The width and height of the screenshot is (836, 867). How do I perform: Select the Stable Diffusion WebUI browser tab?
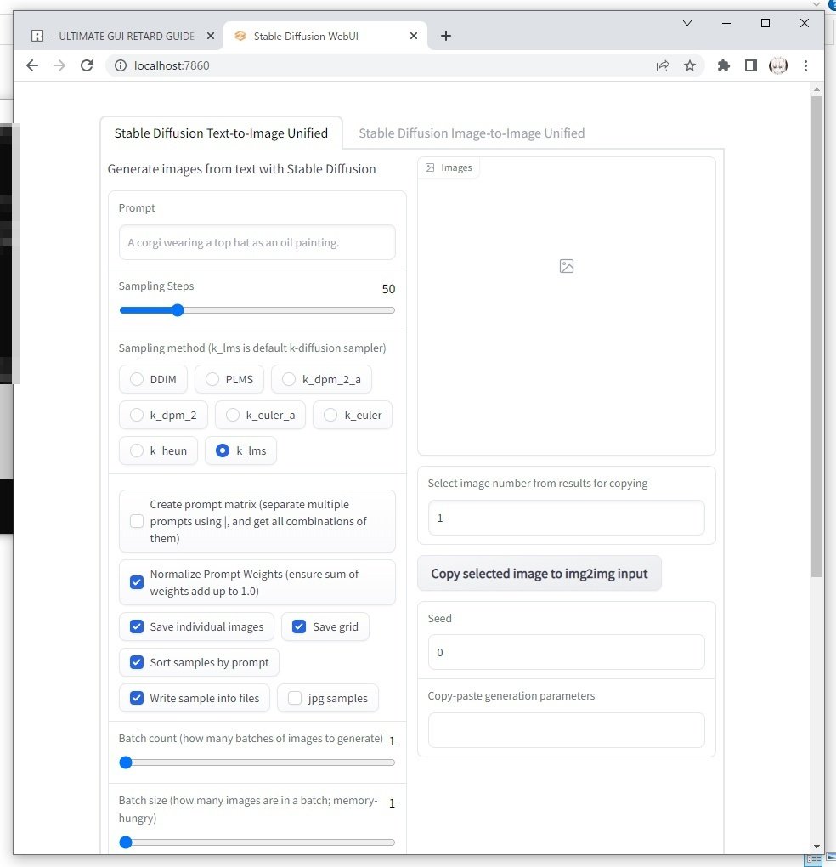tap(325, 36)
